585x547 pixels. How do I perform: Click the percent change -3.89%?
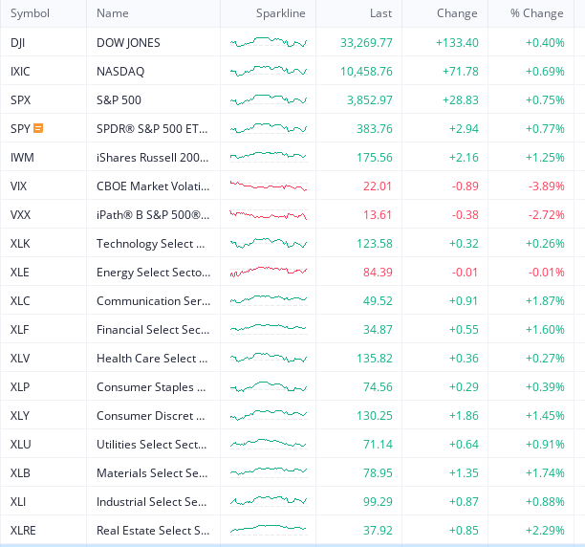546,186
